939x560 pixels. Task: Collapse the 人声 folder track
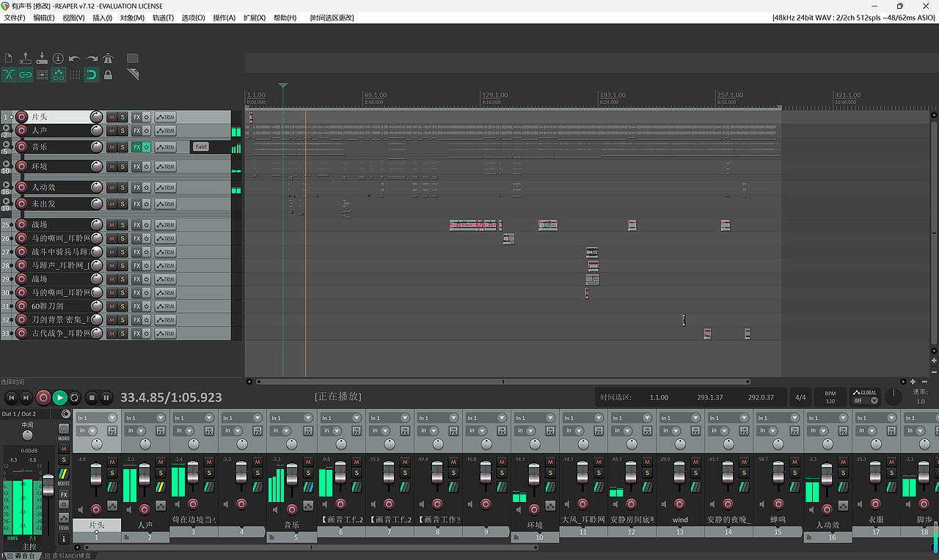point(7,128)
